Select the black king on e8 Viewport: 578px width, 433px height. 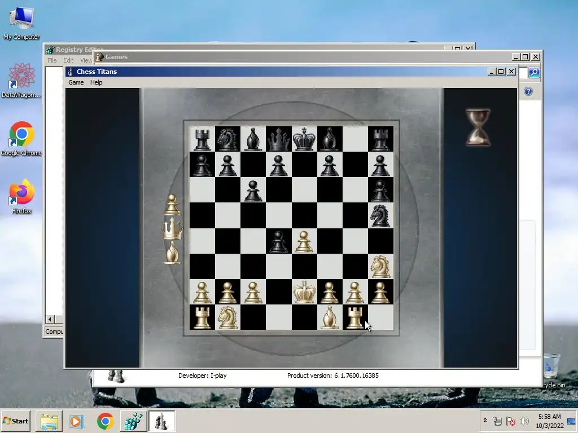click(x=304, y=139)
